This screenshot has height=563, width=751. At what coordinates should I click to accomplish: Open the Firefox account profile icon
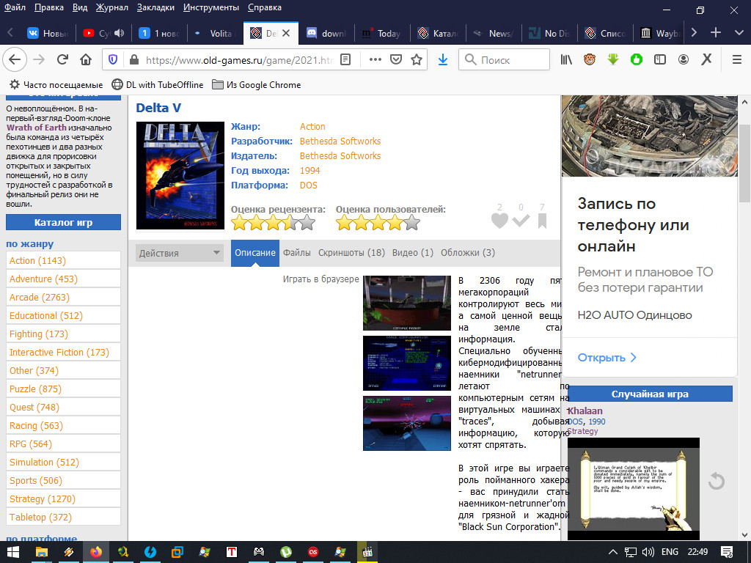(684, 59)
